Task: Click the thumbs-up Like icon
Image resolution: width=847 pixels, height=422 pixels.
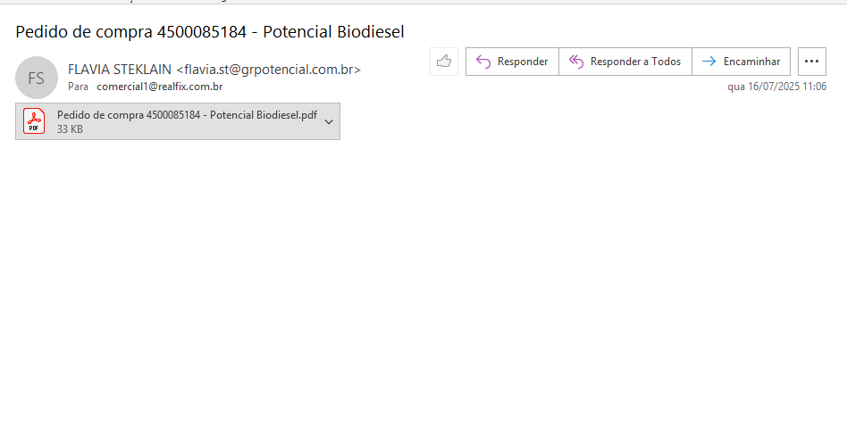Action: (443, 62)
